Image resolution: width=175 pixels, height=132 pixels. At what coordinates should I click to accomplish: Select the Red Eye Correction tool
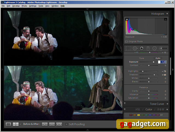click(x=142, y=48)
